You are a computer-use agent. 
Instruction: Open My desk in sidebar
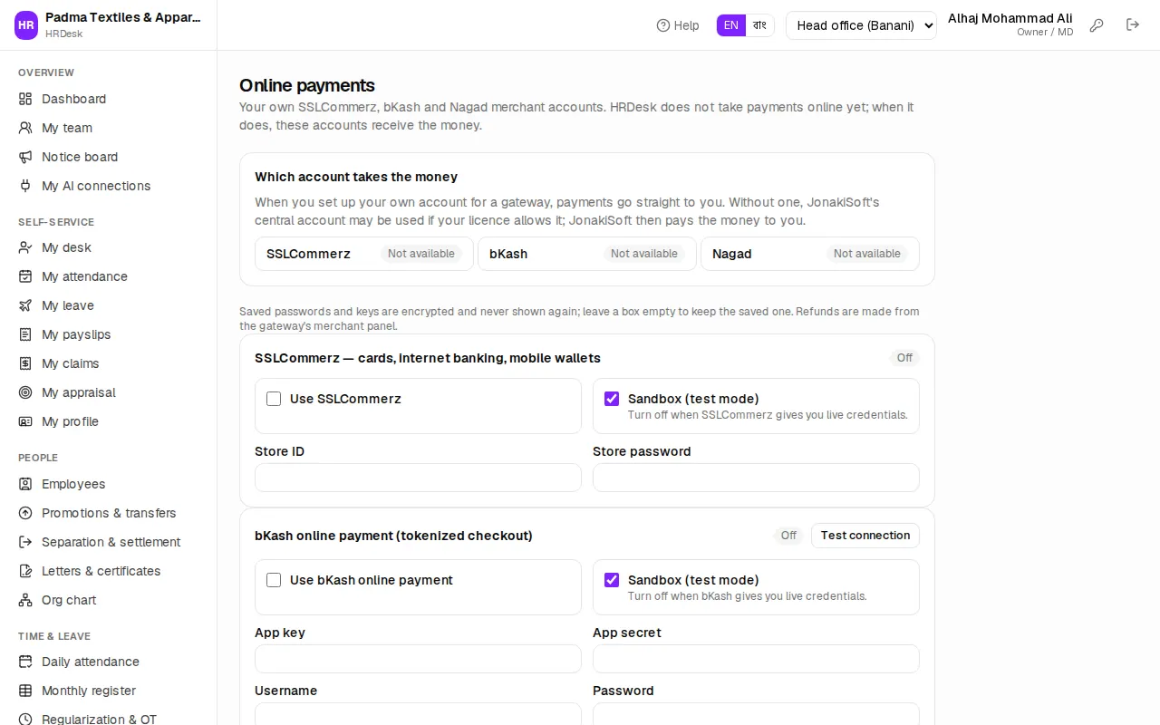(x=109, y=247)
